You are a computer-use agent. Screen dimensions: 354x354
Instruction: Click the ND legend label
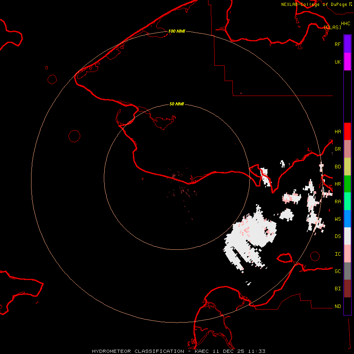337,306
